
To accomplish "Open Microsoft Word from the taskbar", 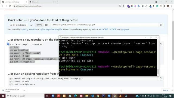I will 109,96.
